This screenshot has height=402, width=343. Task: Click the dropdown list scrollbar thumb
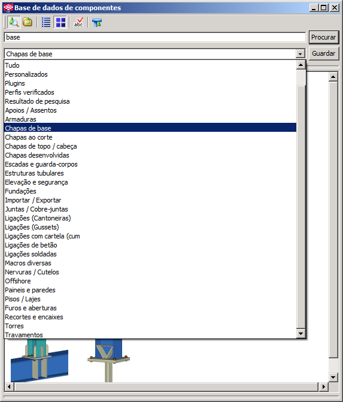tap(300, 207)
